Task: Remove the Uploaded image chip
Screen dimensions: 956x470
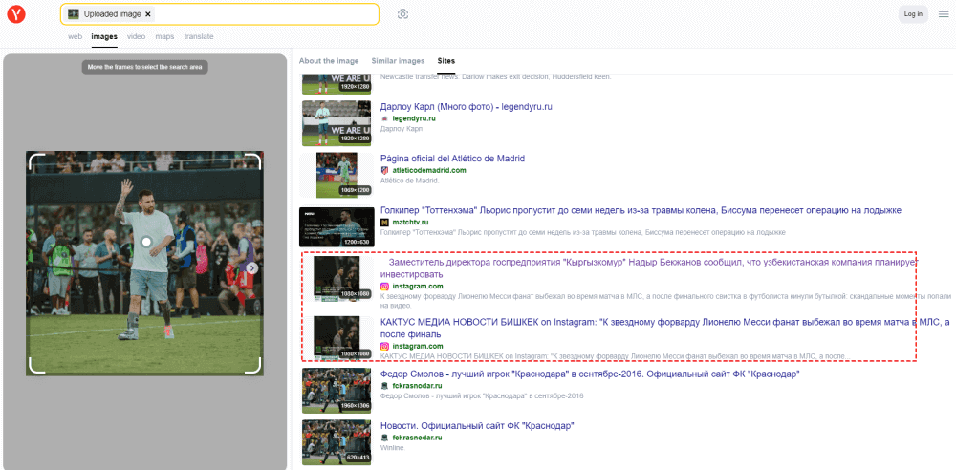Action: point(148,14)
